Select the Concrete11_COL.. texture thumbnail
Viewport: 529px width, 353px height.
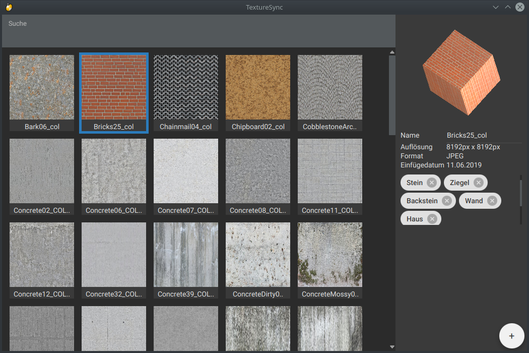point(330,177)
